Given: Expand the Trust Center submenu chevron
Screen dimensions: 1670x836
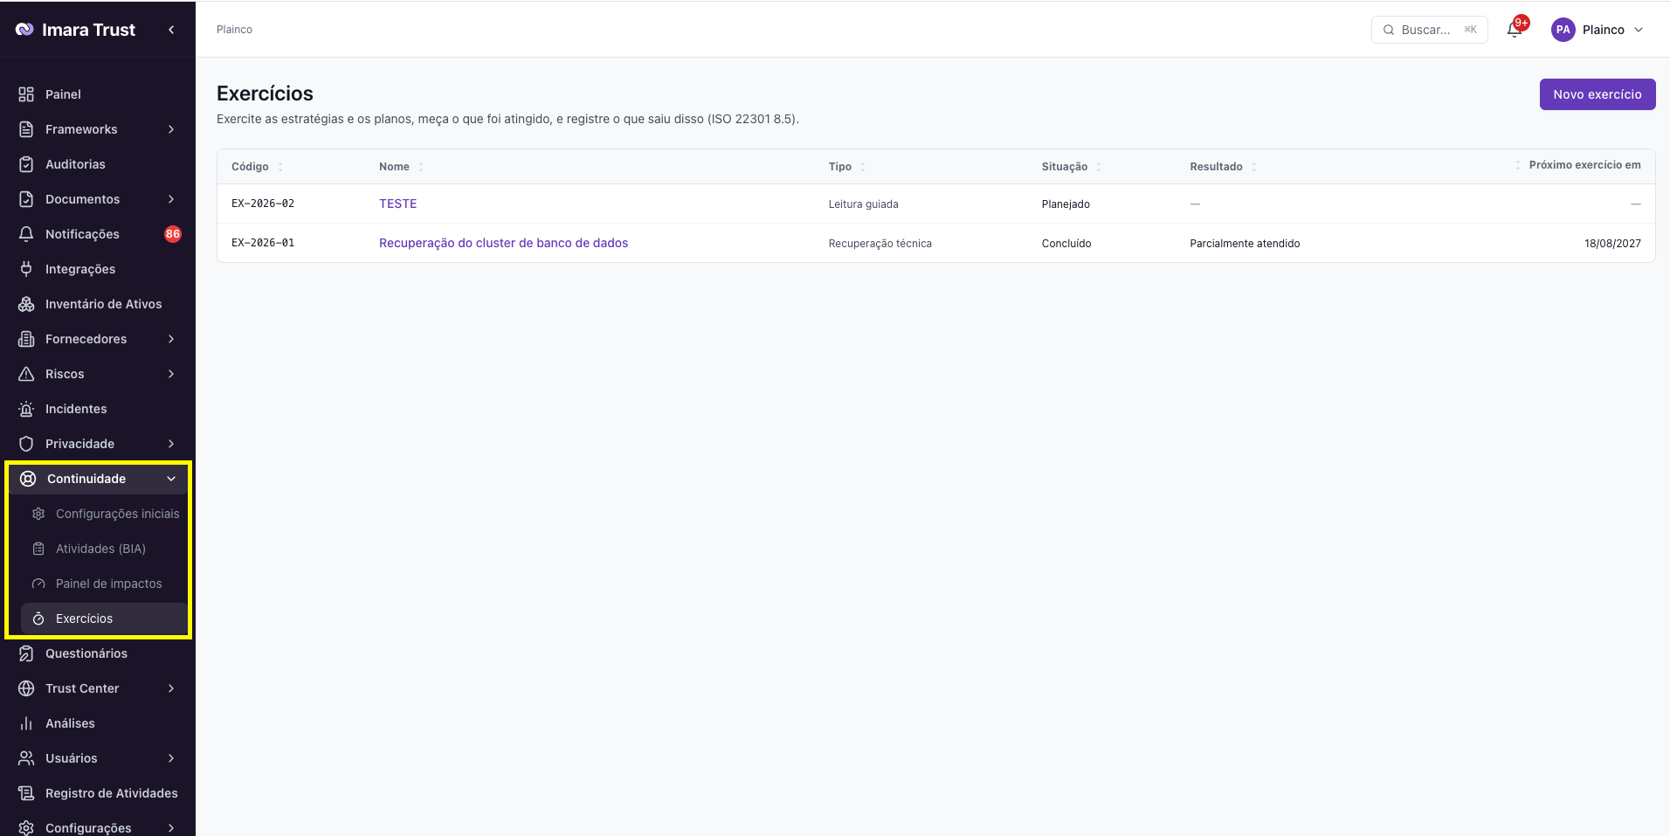Looking at the screenshot, I should (x=171, y=688).
